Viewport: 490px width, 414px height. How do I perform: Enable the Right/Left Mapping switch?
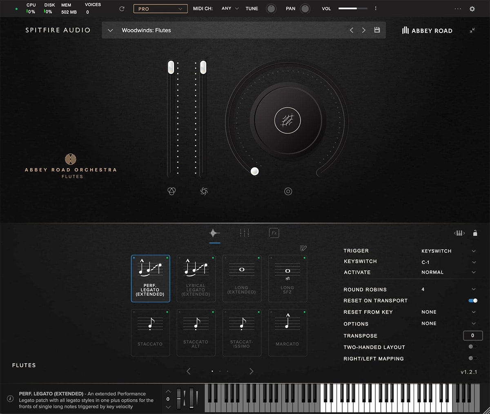472,358
